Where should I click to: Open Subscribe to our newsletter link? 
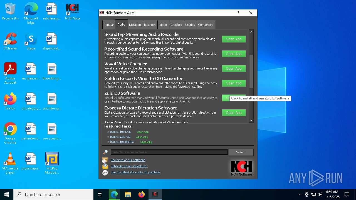click(x=129, y=166)
